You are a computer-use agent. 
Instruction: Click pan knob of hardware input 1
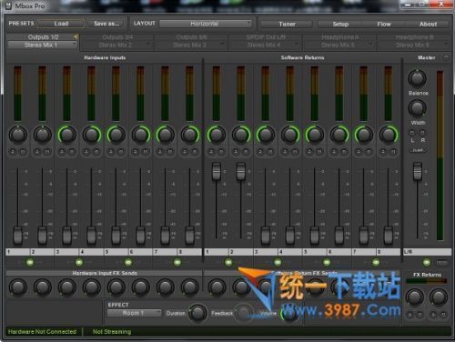[18, 135]
